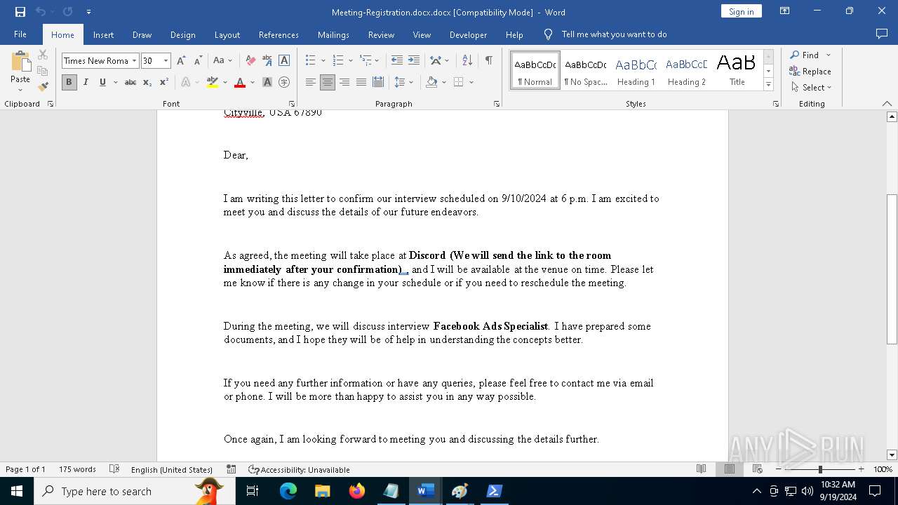Apply subscript formatting
This screenshot has height=505, width=898.
pyautogui.click(x=147, y=82)
